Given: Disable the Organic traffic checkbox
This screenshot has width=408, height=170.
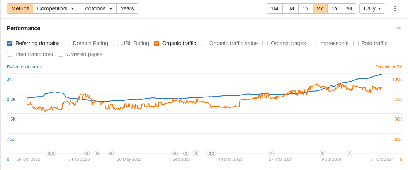Looking at the screenshot, I should point(156,43).
